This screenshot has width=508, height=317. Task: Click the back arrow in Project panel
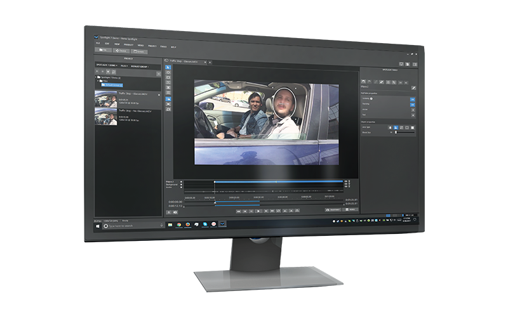pos(97,72)
